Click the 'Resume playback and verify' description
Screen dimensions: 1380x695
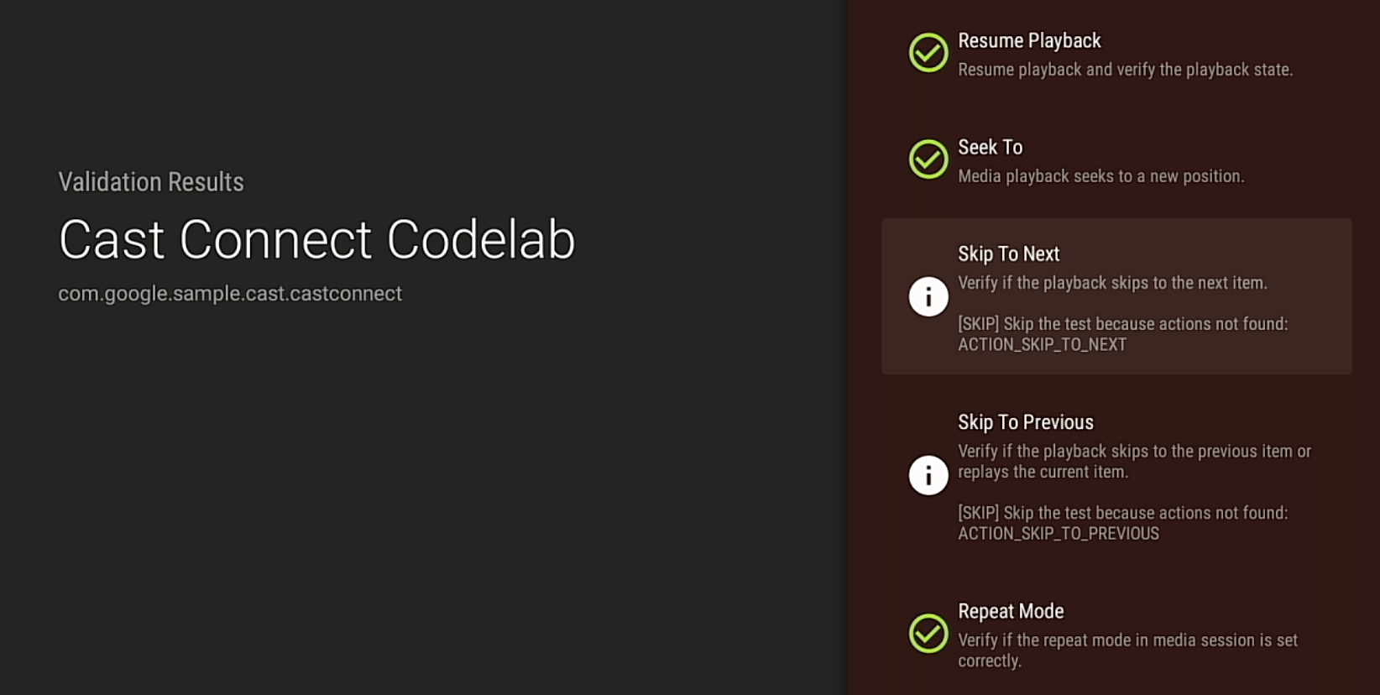[x=1125, y=70]
